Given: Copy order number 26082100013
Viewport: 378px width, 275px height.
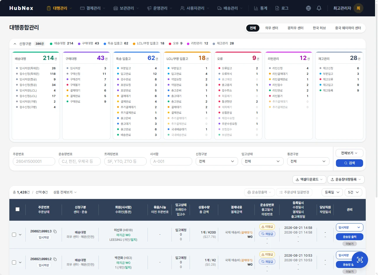Looking at the screenshot, I should point(55,231).
